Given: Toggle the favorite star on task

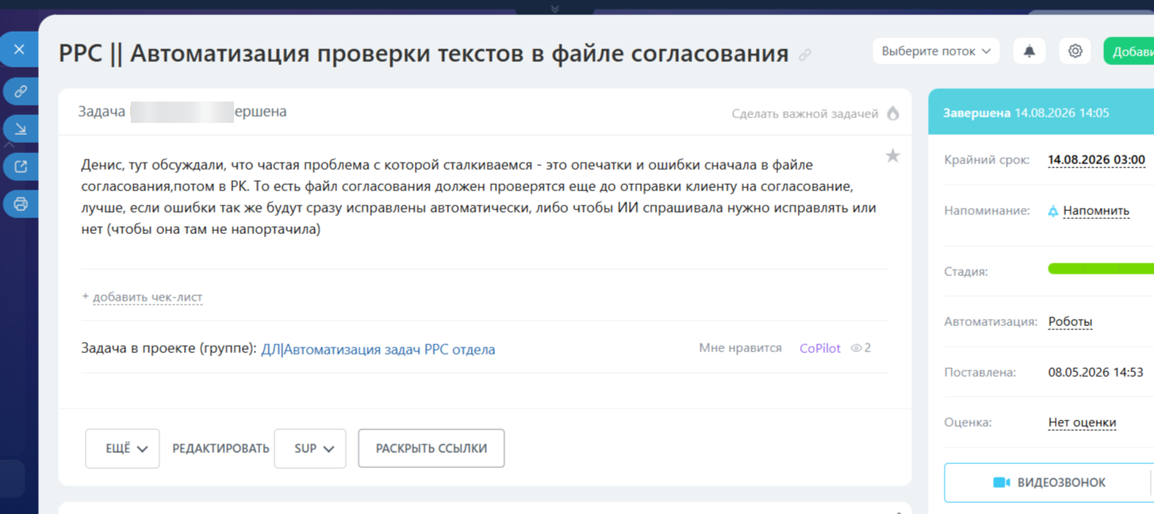Looking at the screenshot, I should [x=892, y=155].
